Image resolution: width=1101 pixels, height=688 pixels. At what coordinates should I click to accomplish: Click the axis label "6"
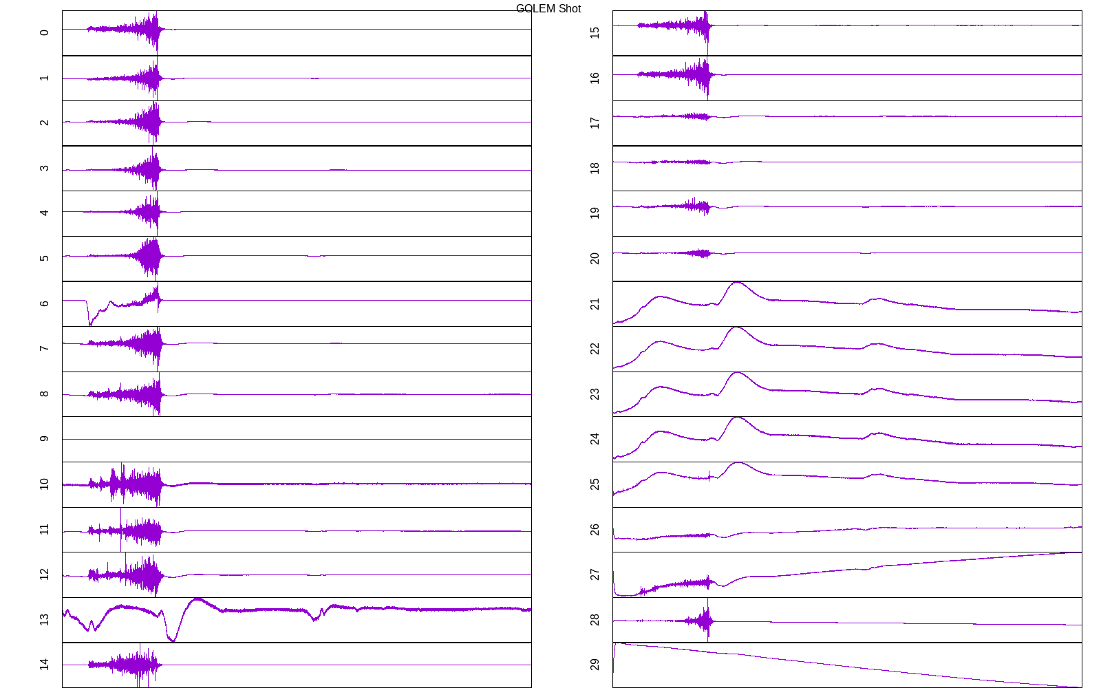click(x=45, y=304)
